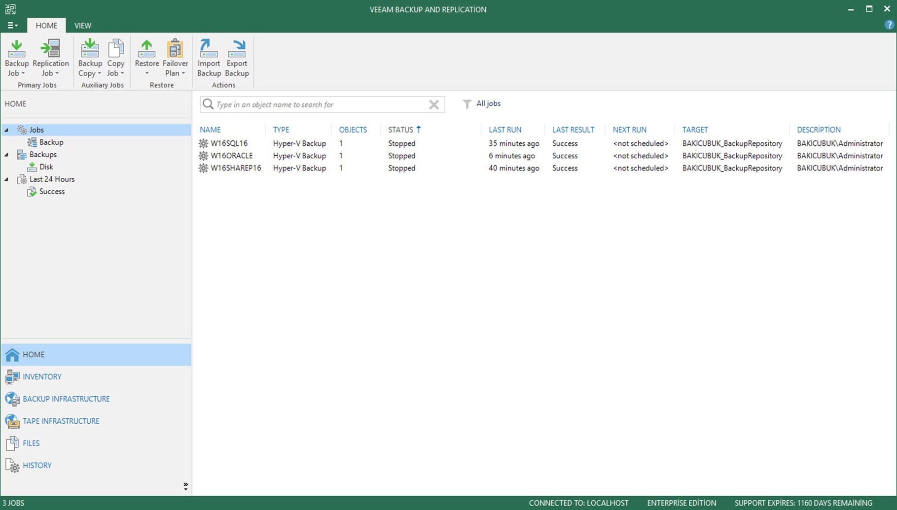The height and width of the screenshot is (510, 897).
Task: Click '35 minutes ago' last run cell
Action: click(514, 143)
